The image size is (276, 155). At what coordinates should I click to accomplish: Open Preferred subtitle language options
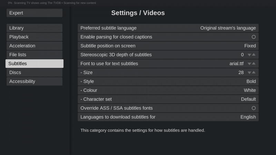168,28
